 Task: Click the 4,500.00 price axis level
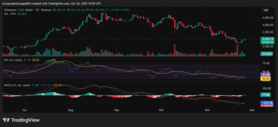click(267, 18)
